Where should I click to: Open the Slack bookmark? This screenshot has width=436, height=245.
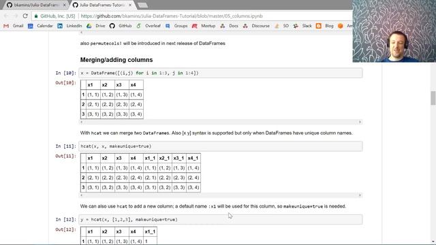click(302, 26)
